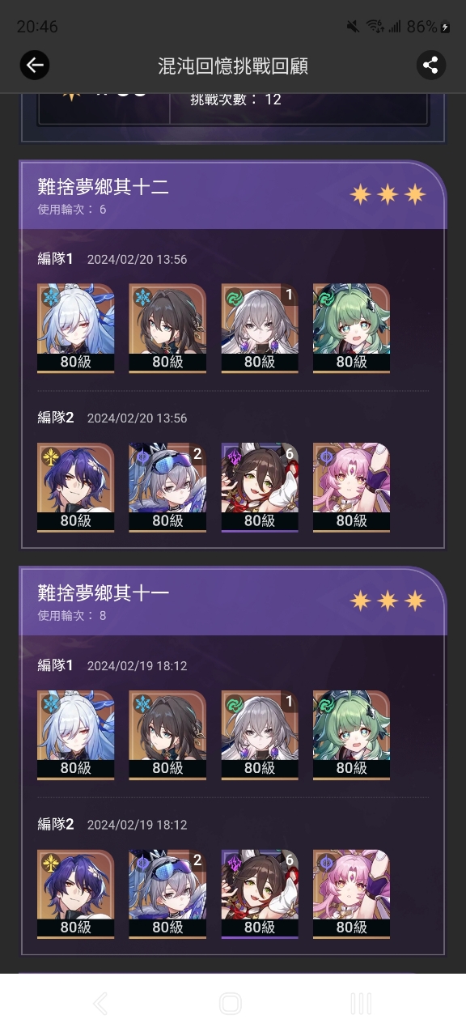The image size is (466, 1036).
Task: Tap Android home navigation button
Action: click(x=231, y=1004)
